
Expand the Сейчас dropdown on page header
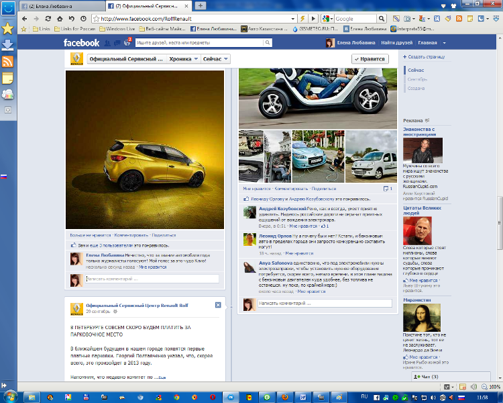click(x=215, y=59)
